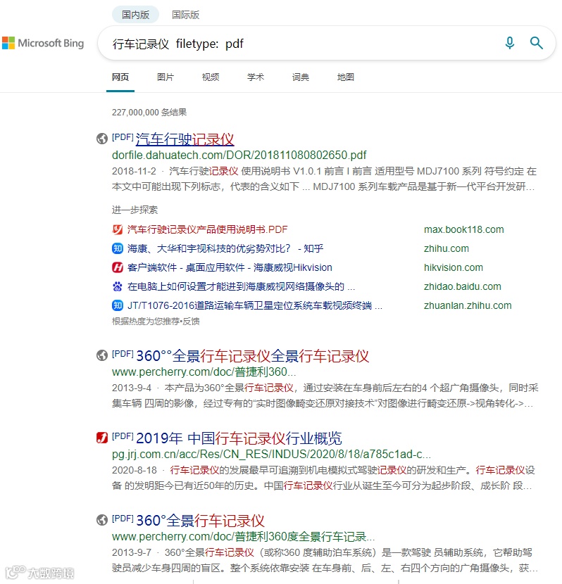Click red favicon beside 2019年 中国行车记录仪行业概览
The image size is (562, 584).
click(101, 438)
